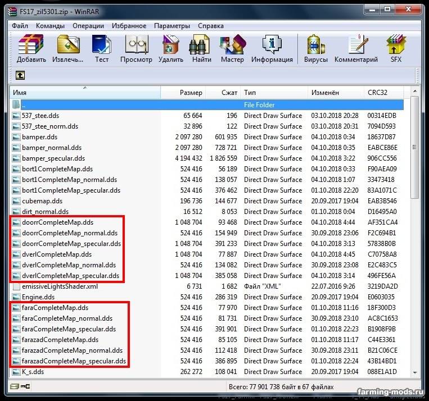
Task: Click file icon of 537_stee.dds
Action: [16, 116]
